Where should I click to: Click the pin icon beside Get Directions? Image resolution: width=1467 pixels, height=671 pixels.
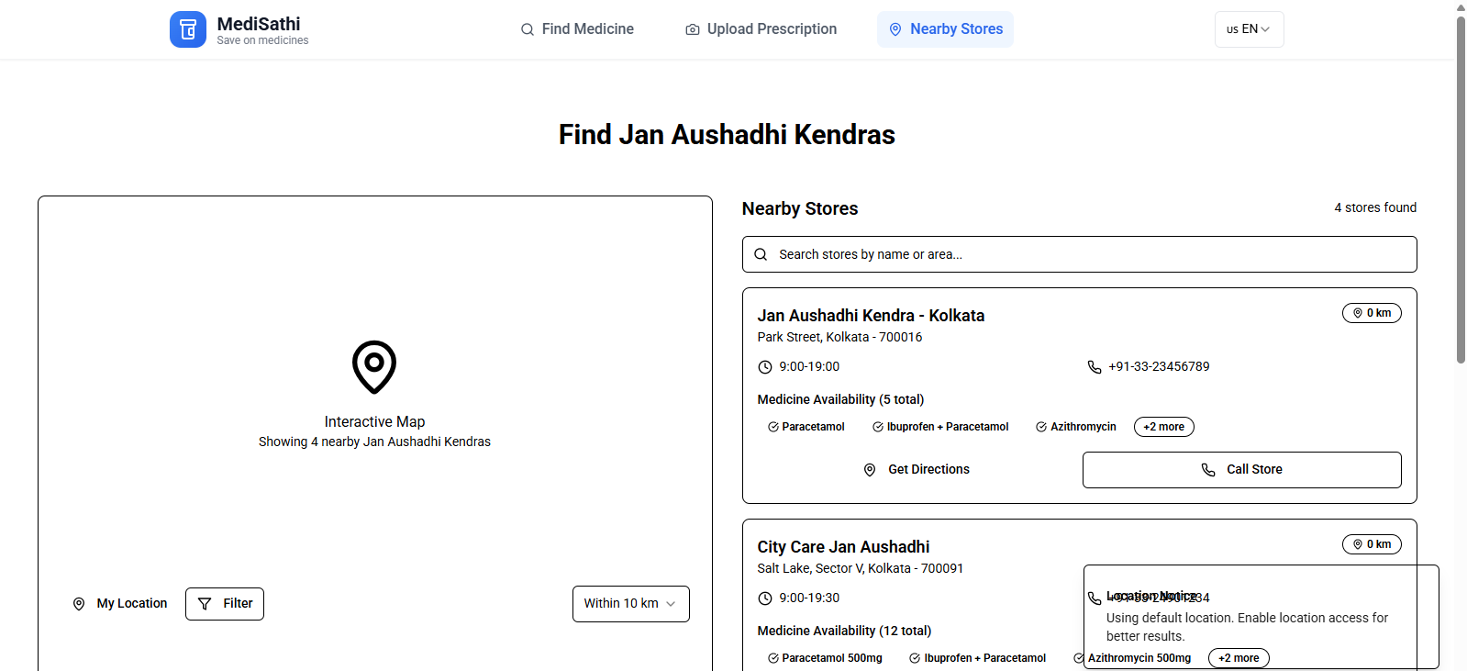[870, 470]
